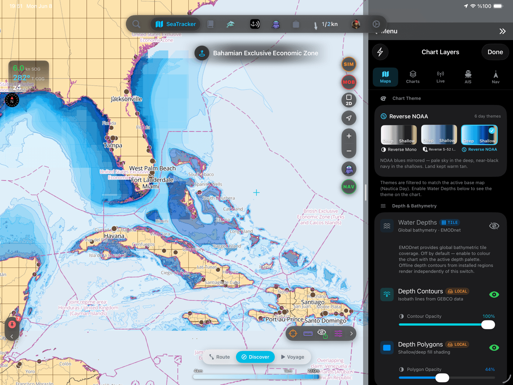Click the compass north indicator

coord(12,100)
